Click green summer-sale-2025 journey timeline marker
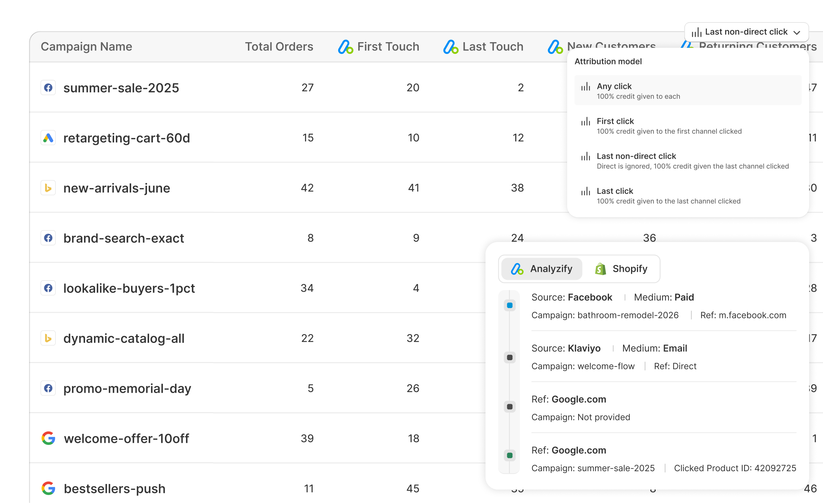This screenshot has width=823, height=503. (x=510, y=455)
